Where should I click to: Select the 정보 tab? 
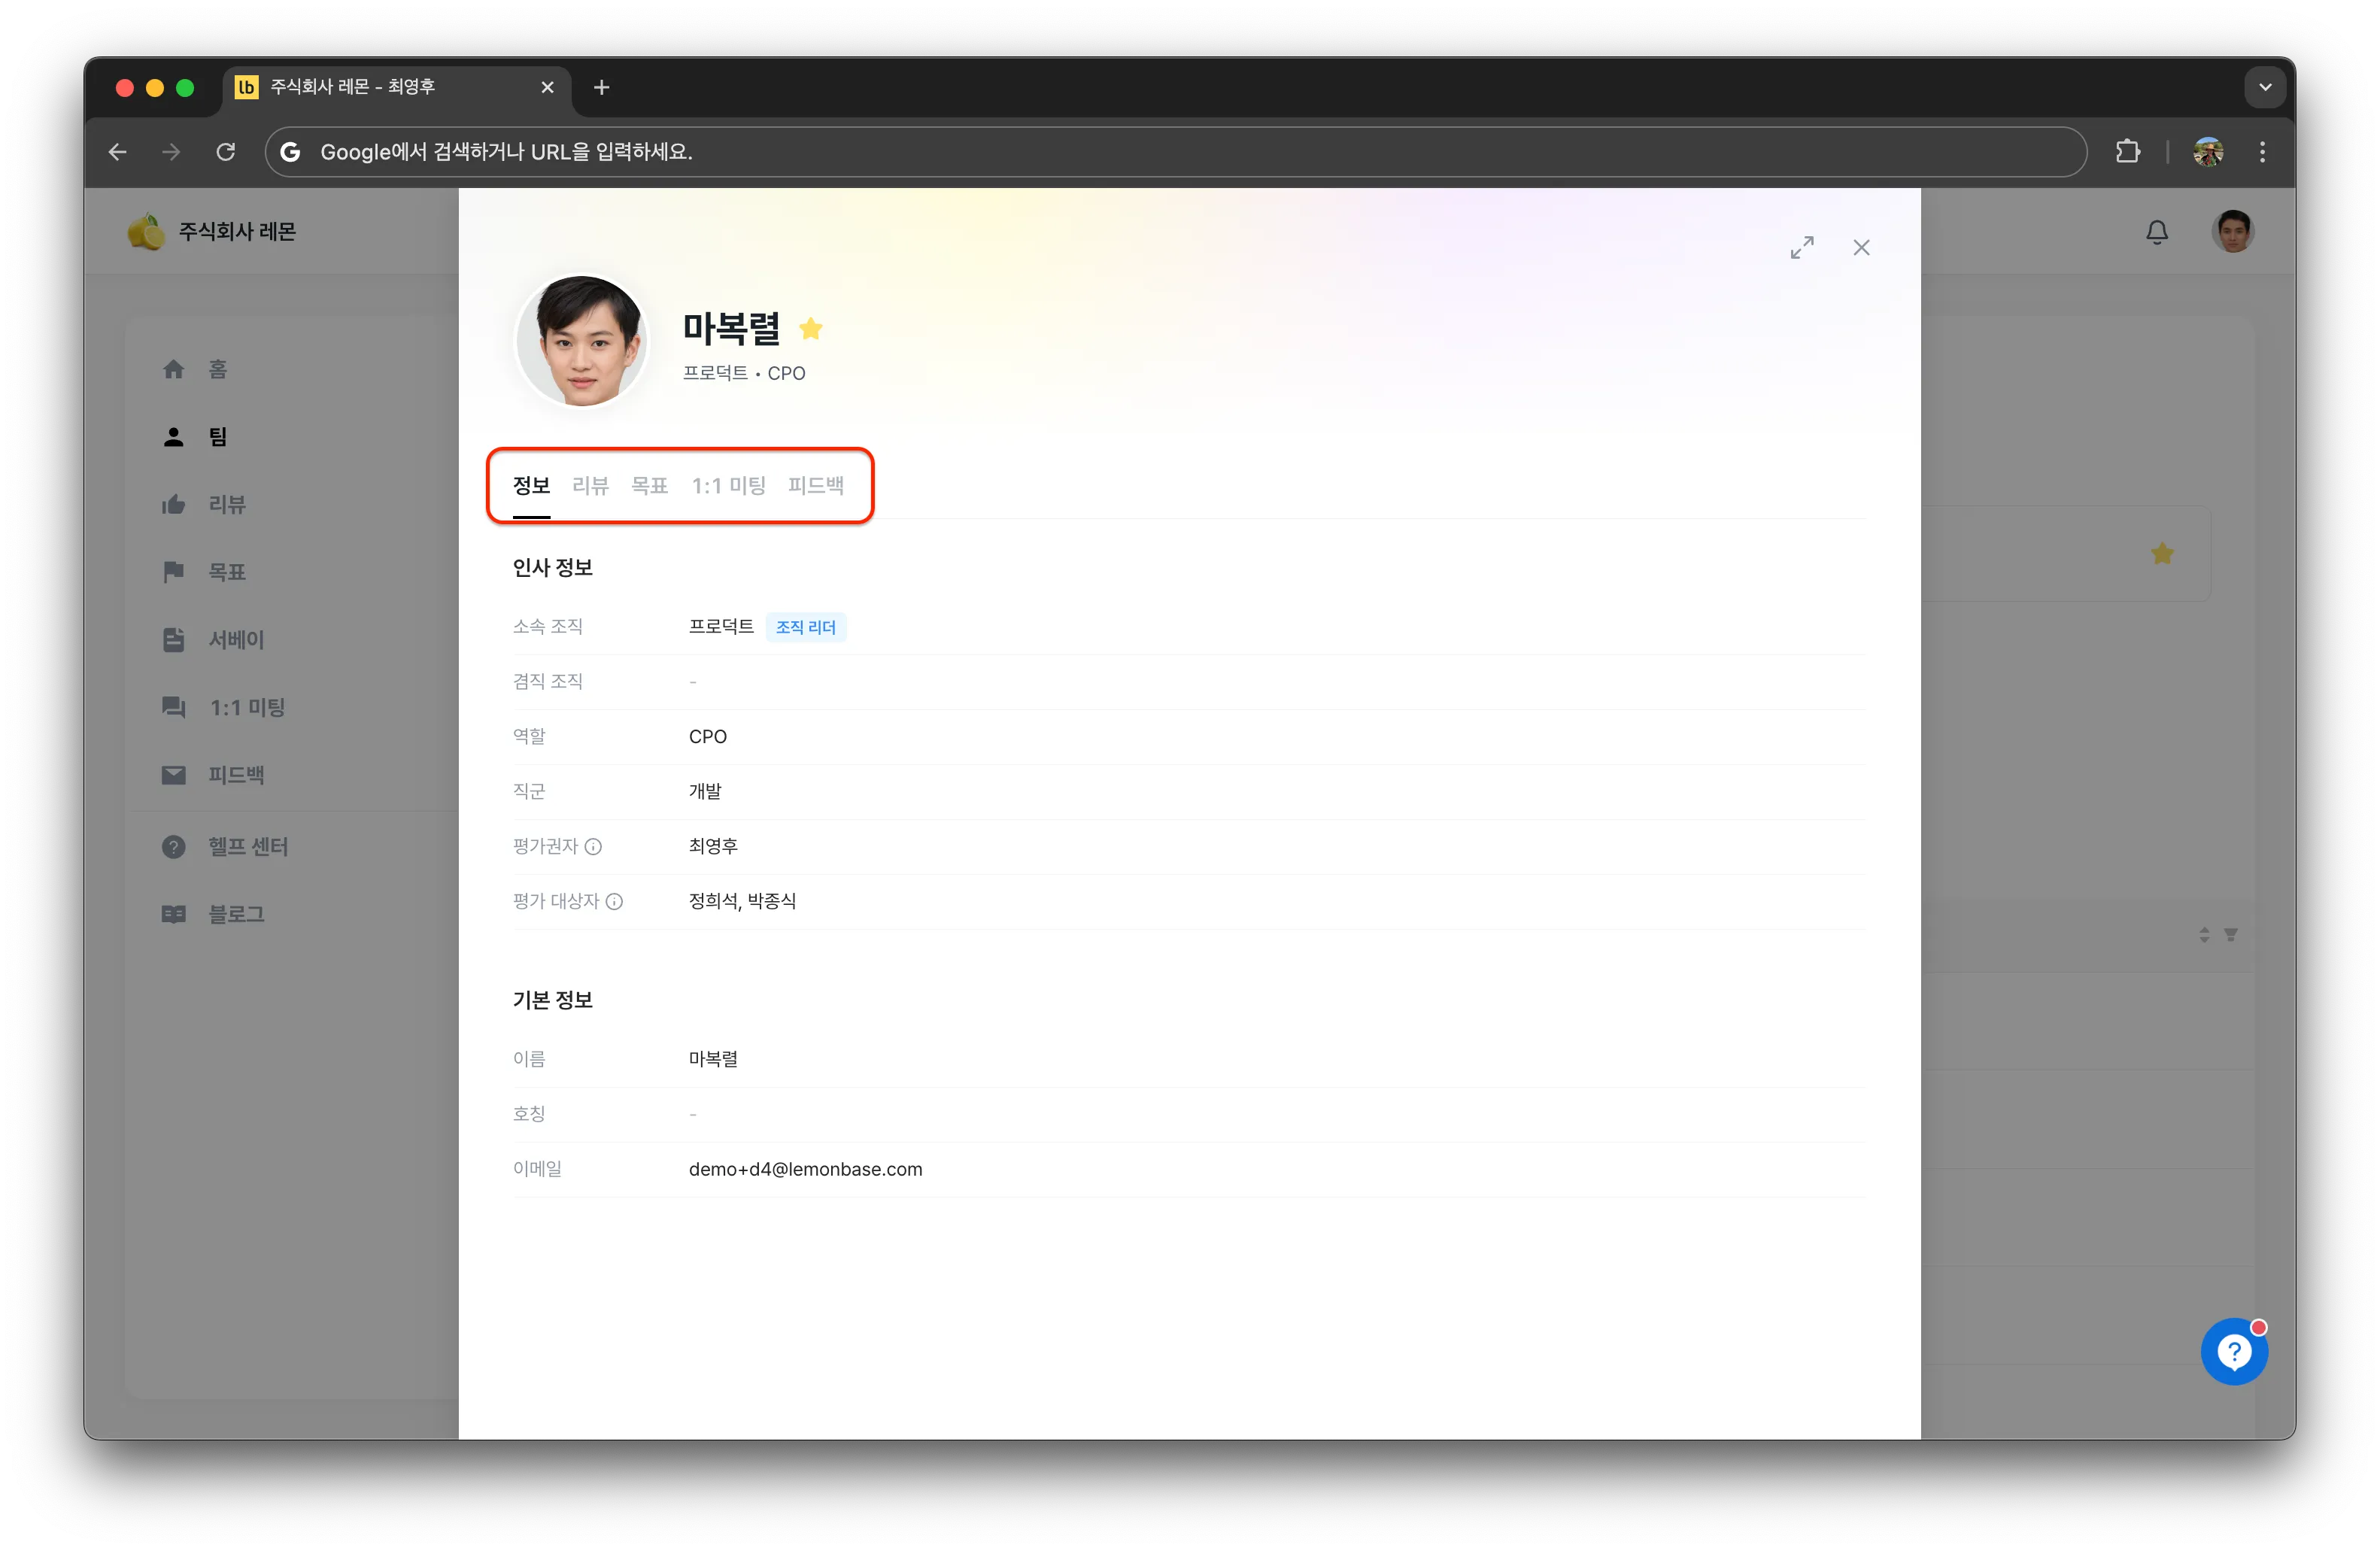click(x=531, y=486)
